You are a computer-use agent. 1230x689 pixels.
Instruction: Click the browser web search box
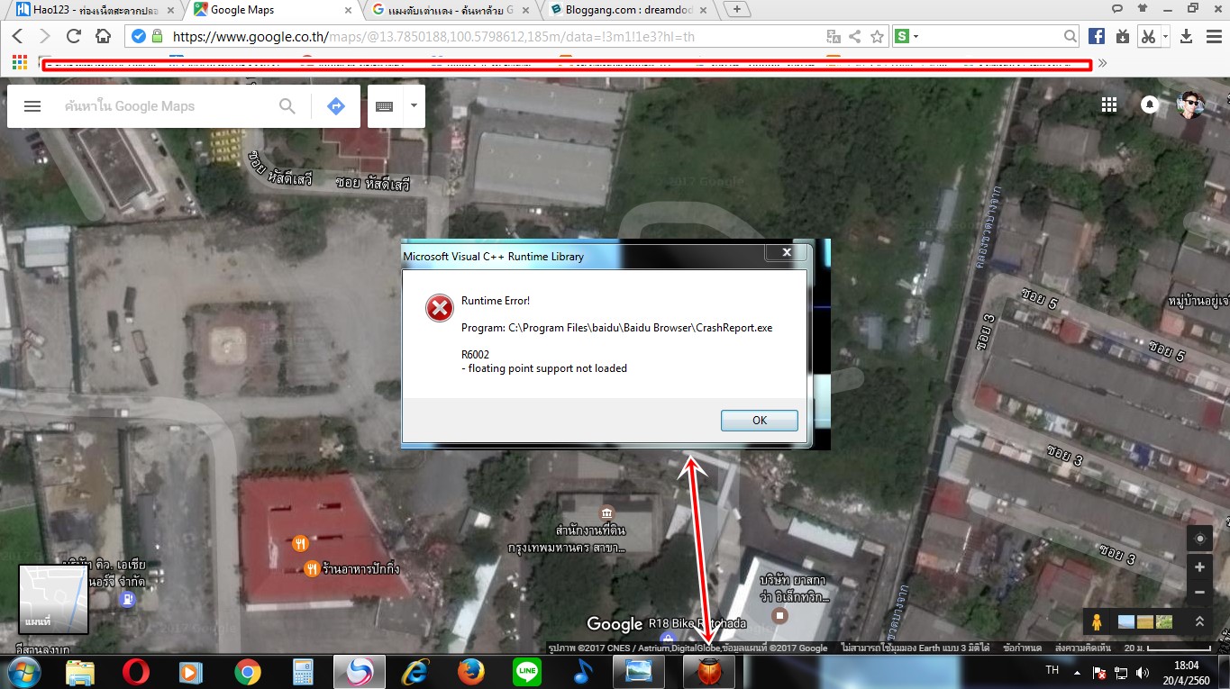click(991, 37)
